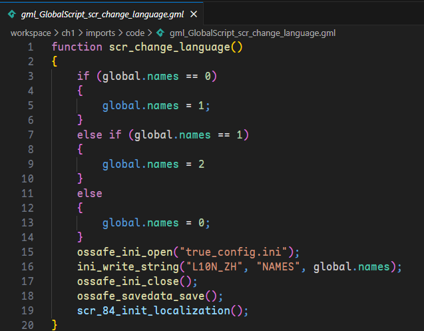Click 'global.names = 2' on line 9
This screenshot has width=424, height=331.
click(153, 164)
